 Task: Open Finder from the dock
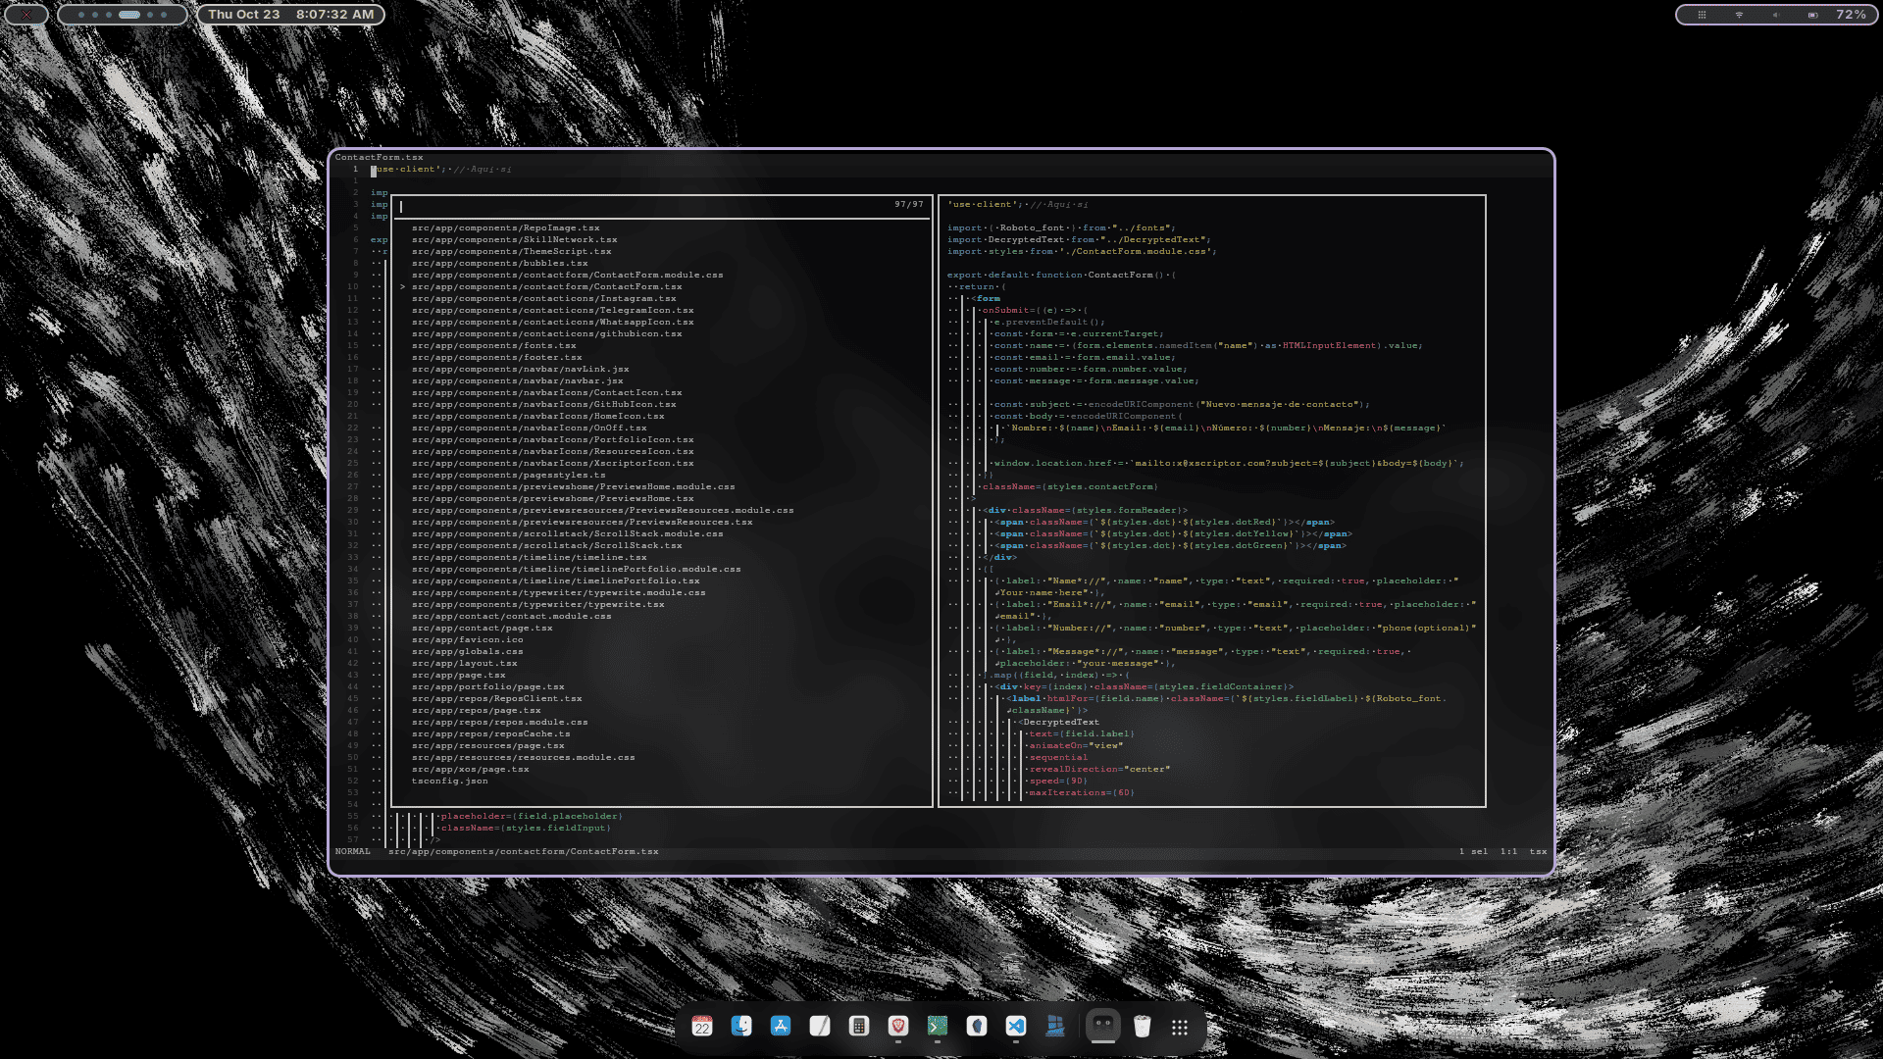(x=741, y=1026)
